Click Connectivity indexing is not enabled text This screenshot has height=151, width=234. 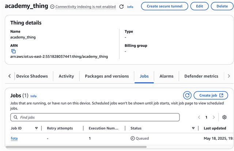pos(86,7)
